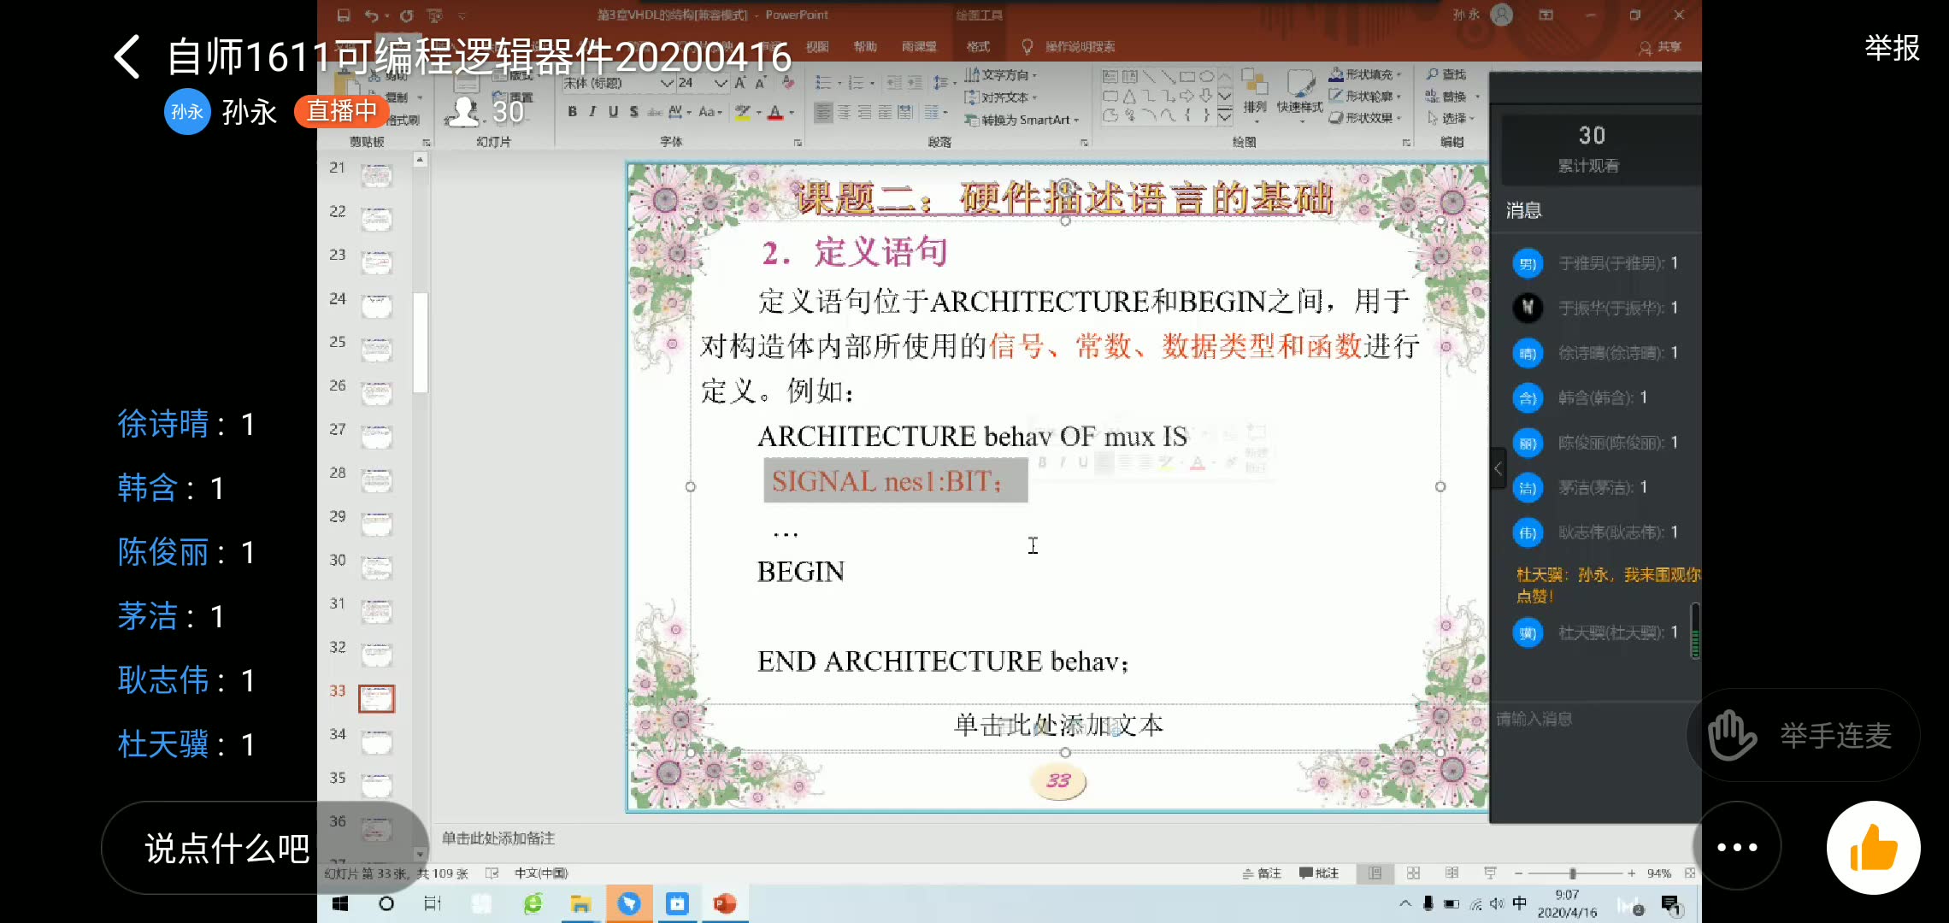Open the 格式 ribbon tab
The width and height of the screenshot is (1949, 923).
(x=978, y=46)
